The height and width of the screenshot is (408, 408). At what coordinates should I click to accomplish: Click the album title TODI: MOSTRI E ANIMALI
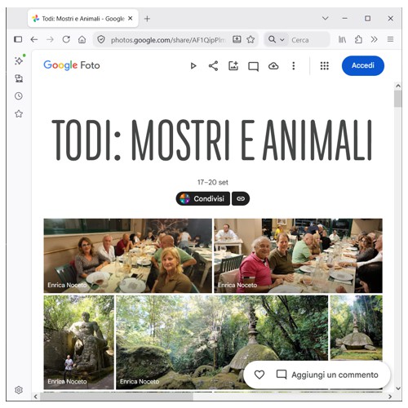tap(212, 140)
